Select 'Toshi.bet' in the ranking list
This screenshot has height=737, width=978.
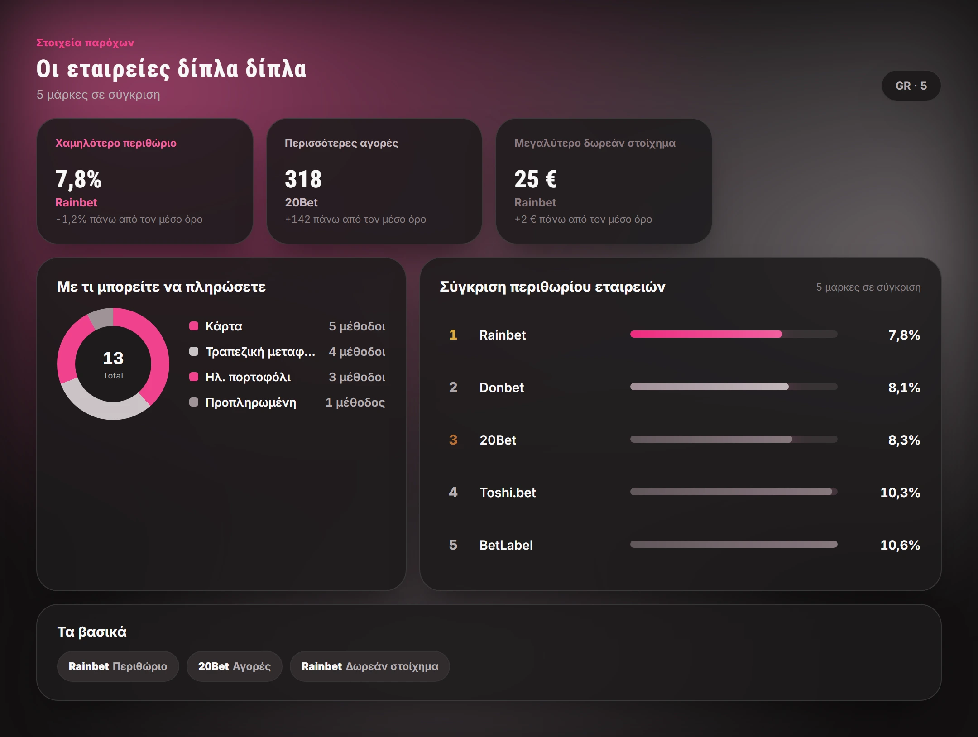pos(508,493)
